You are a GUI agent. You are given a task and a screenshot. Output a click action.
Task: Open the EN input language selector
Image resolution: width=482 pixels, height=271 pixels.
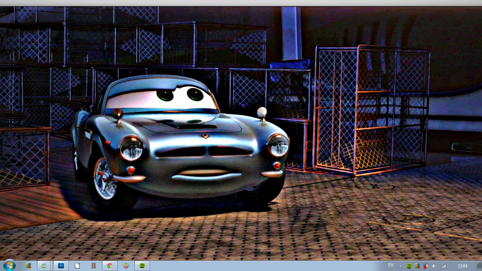tap(391, 265)
